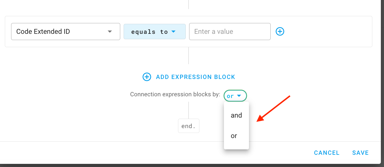This screenshot has width=384, height=167.
Task: Click the blue caret next to equals to
Action: (173, 32)
